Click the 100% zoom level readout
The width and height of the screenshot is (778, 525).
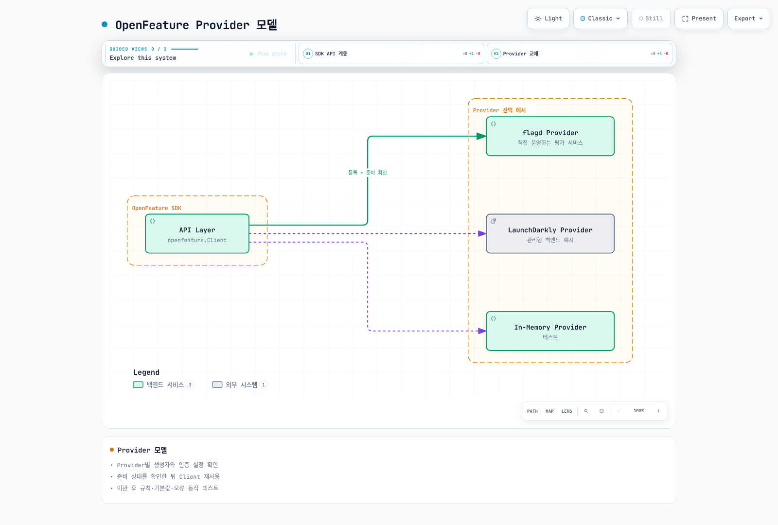(639, 411)
